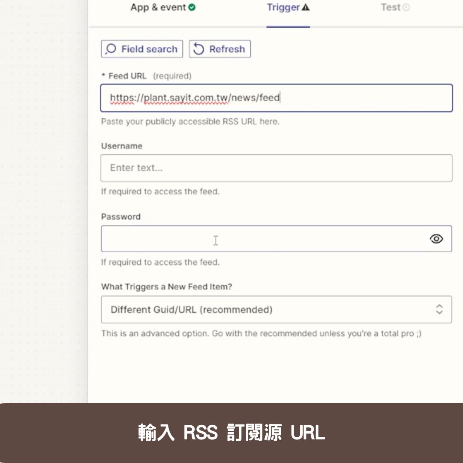This screenshot has height=463, width=463.
Task: Toggle password visibility with the eye icon
Action: tap(436, 239)
